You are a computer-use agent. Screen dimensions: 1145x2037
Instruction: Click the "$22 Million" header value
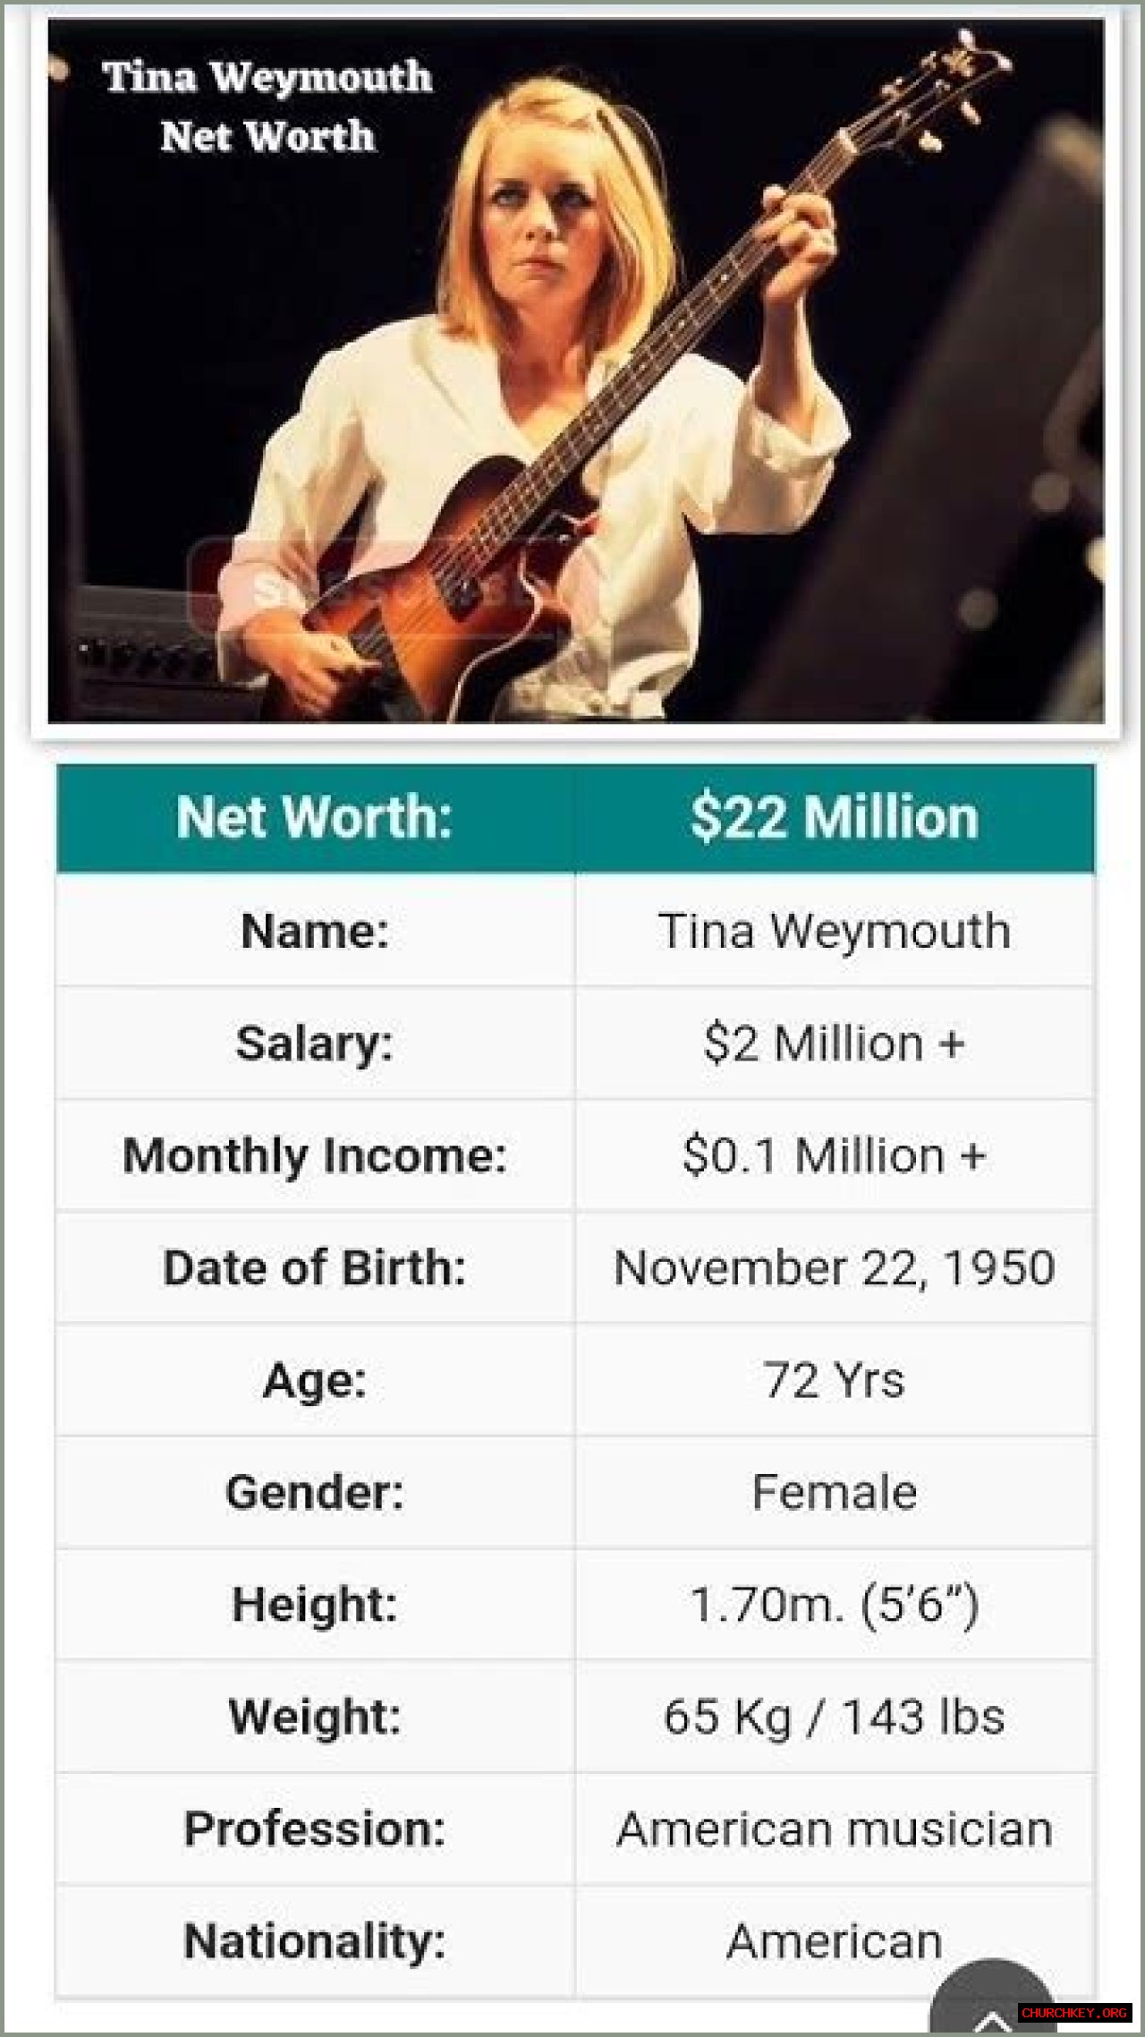[x=834, y=818]
